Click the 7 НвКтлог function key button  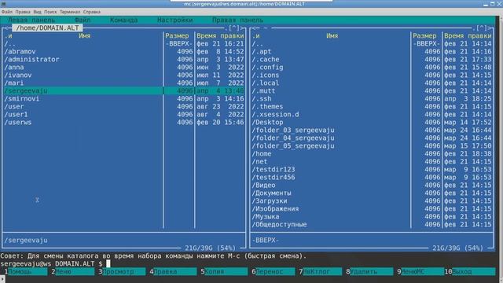point(321,271)
